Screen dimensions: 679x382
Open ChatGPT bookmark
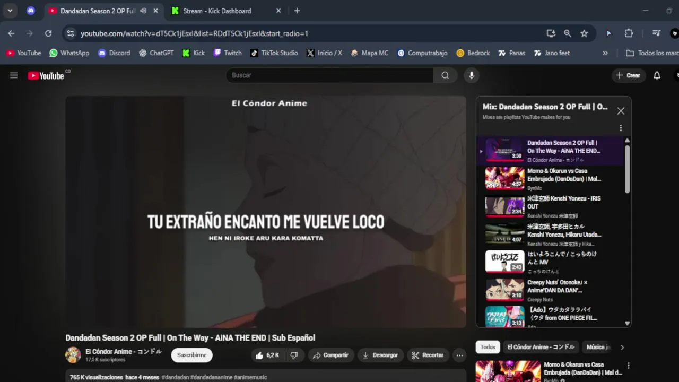tap(156, 53)
